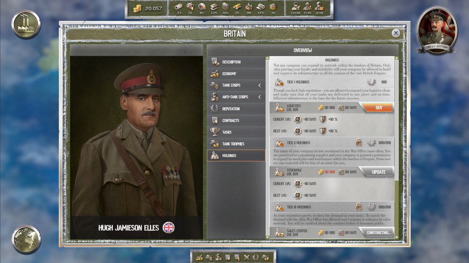Open economy chart icon in bottom bar
This screenshot has height=263, width=469.
point(199,257)
